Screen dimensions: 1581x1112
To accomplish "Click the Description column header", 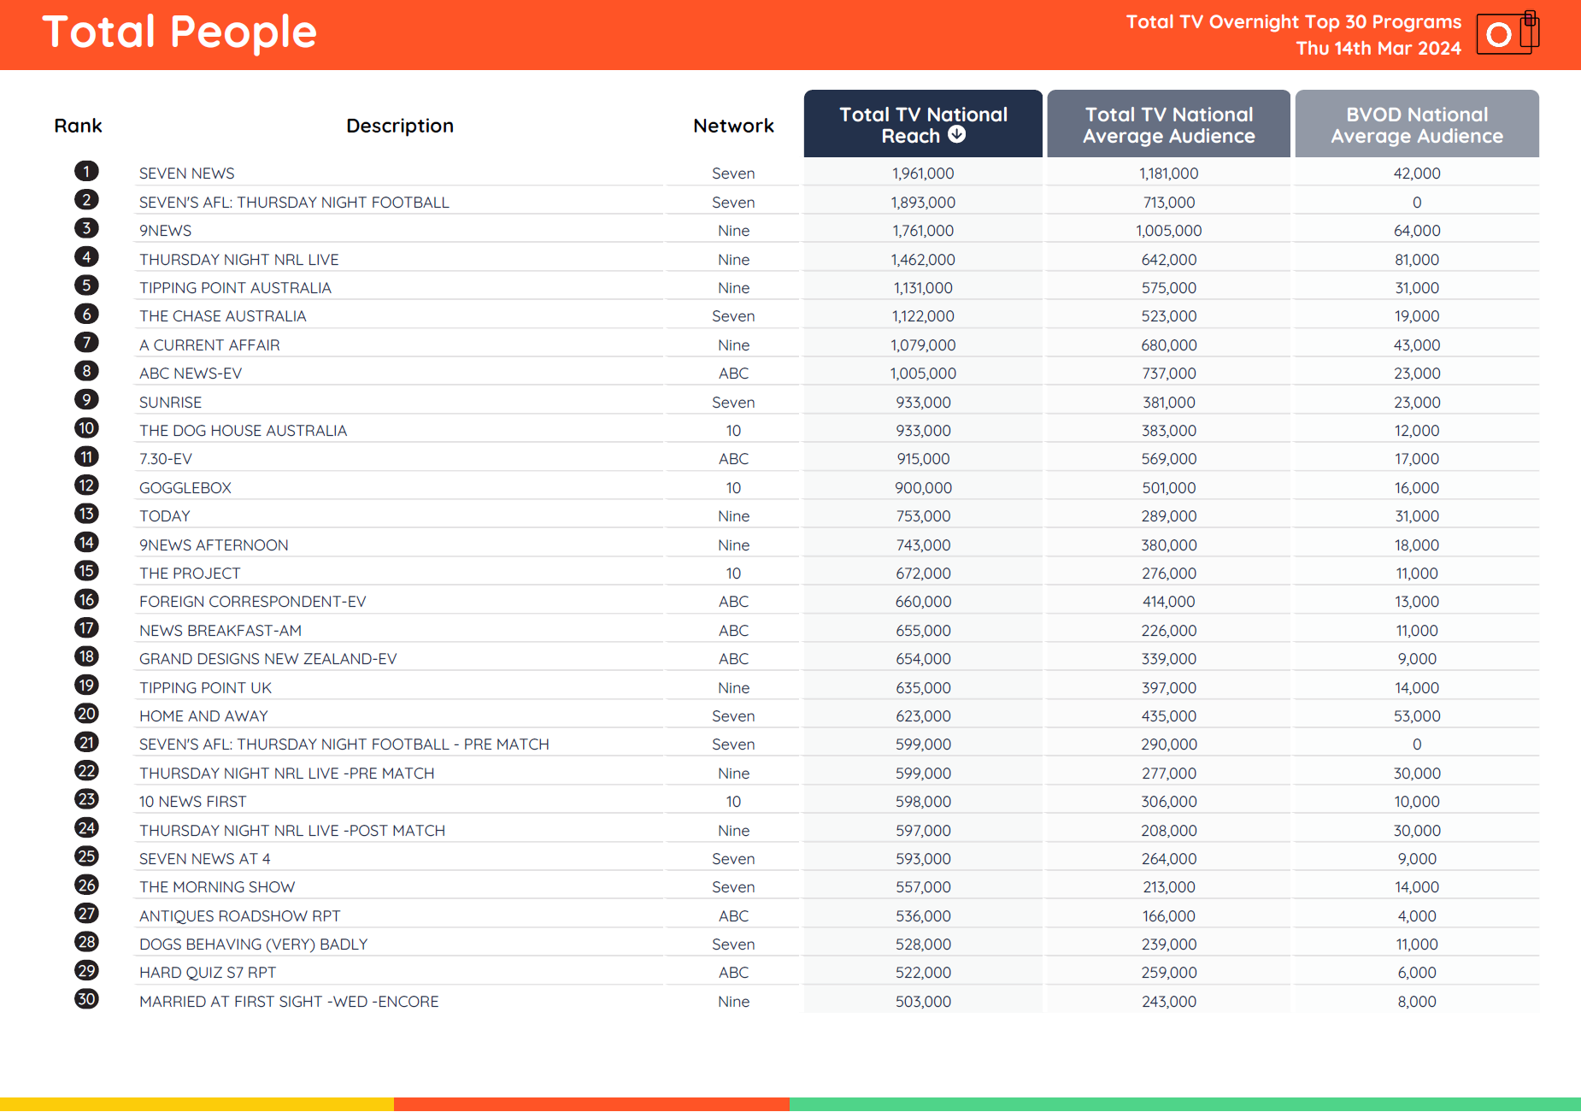I will 399,125.
